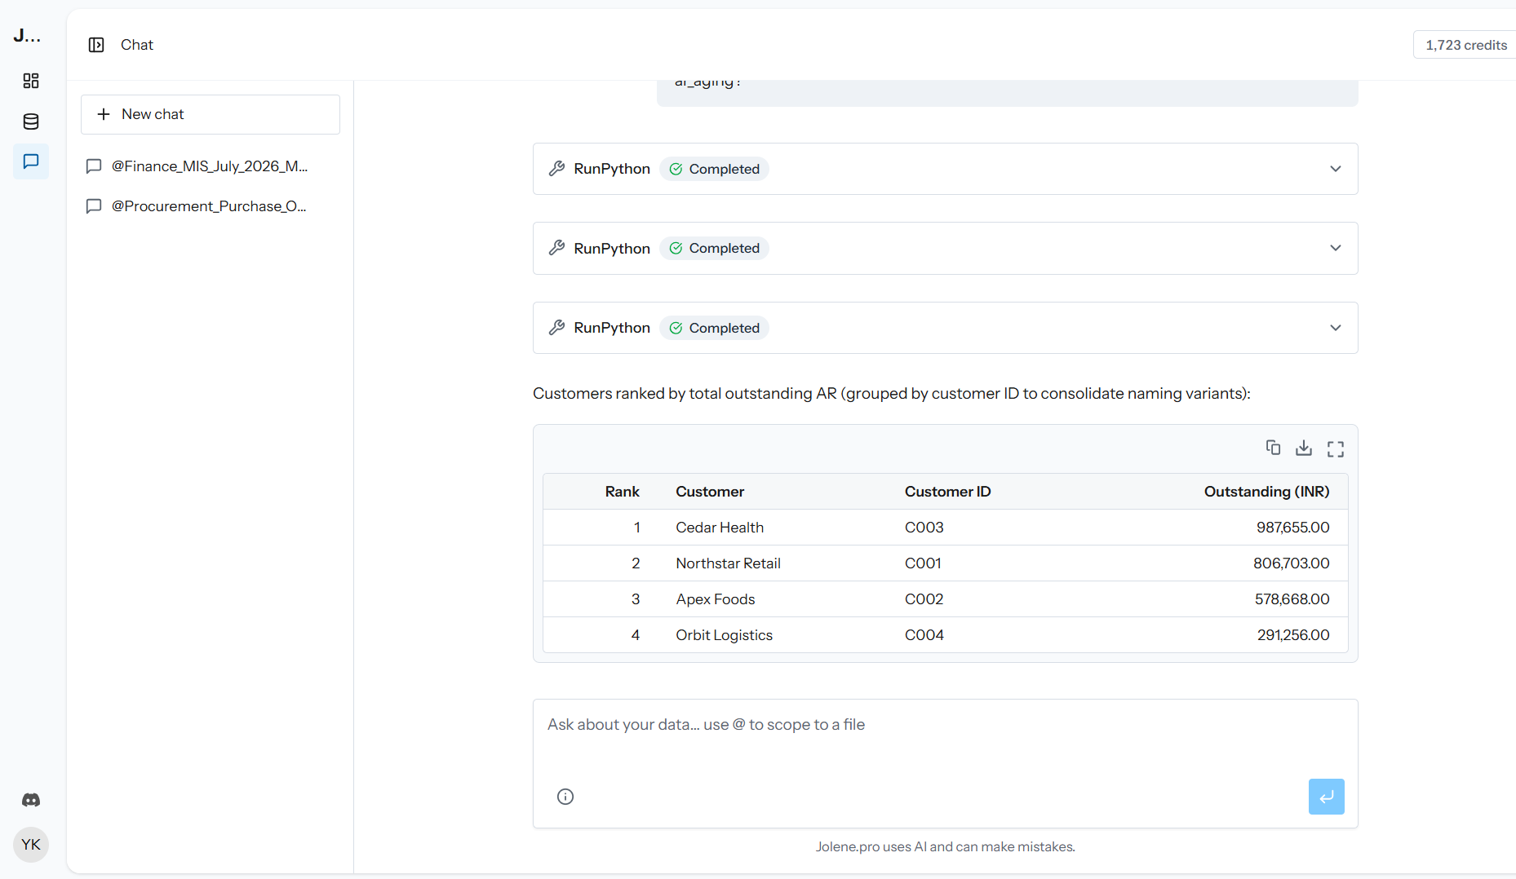Viewport: 1516px width, 879px height.
Task: View the 1,723 credits balance
Action: (x=1465, y=45)
